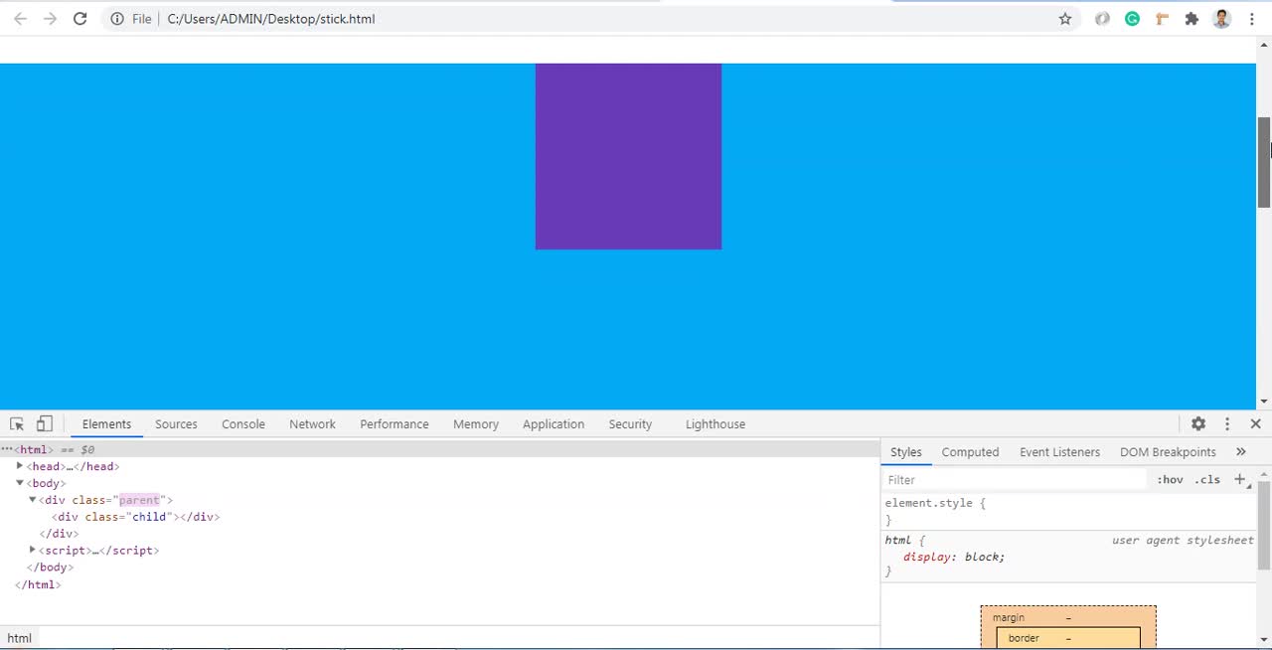The height and width of the screenshot is (650, 1272).
Task: Select the Event Listeners sidebar tab
Action: (1059, 452)
